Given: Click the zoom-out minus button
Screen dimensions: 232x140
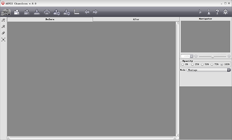Looking at the screenshot, I should 196,56.
